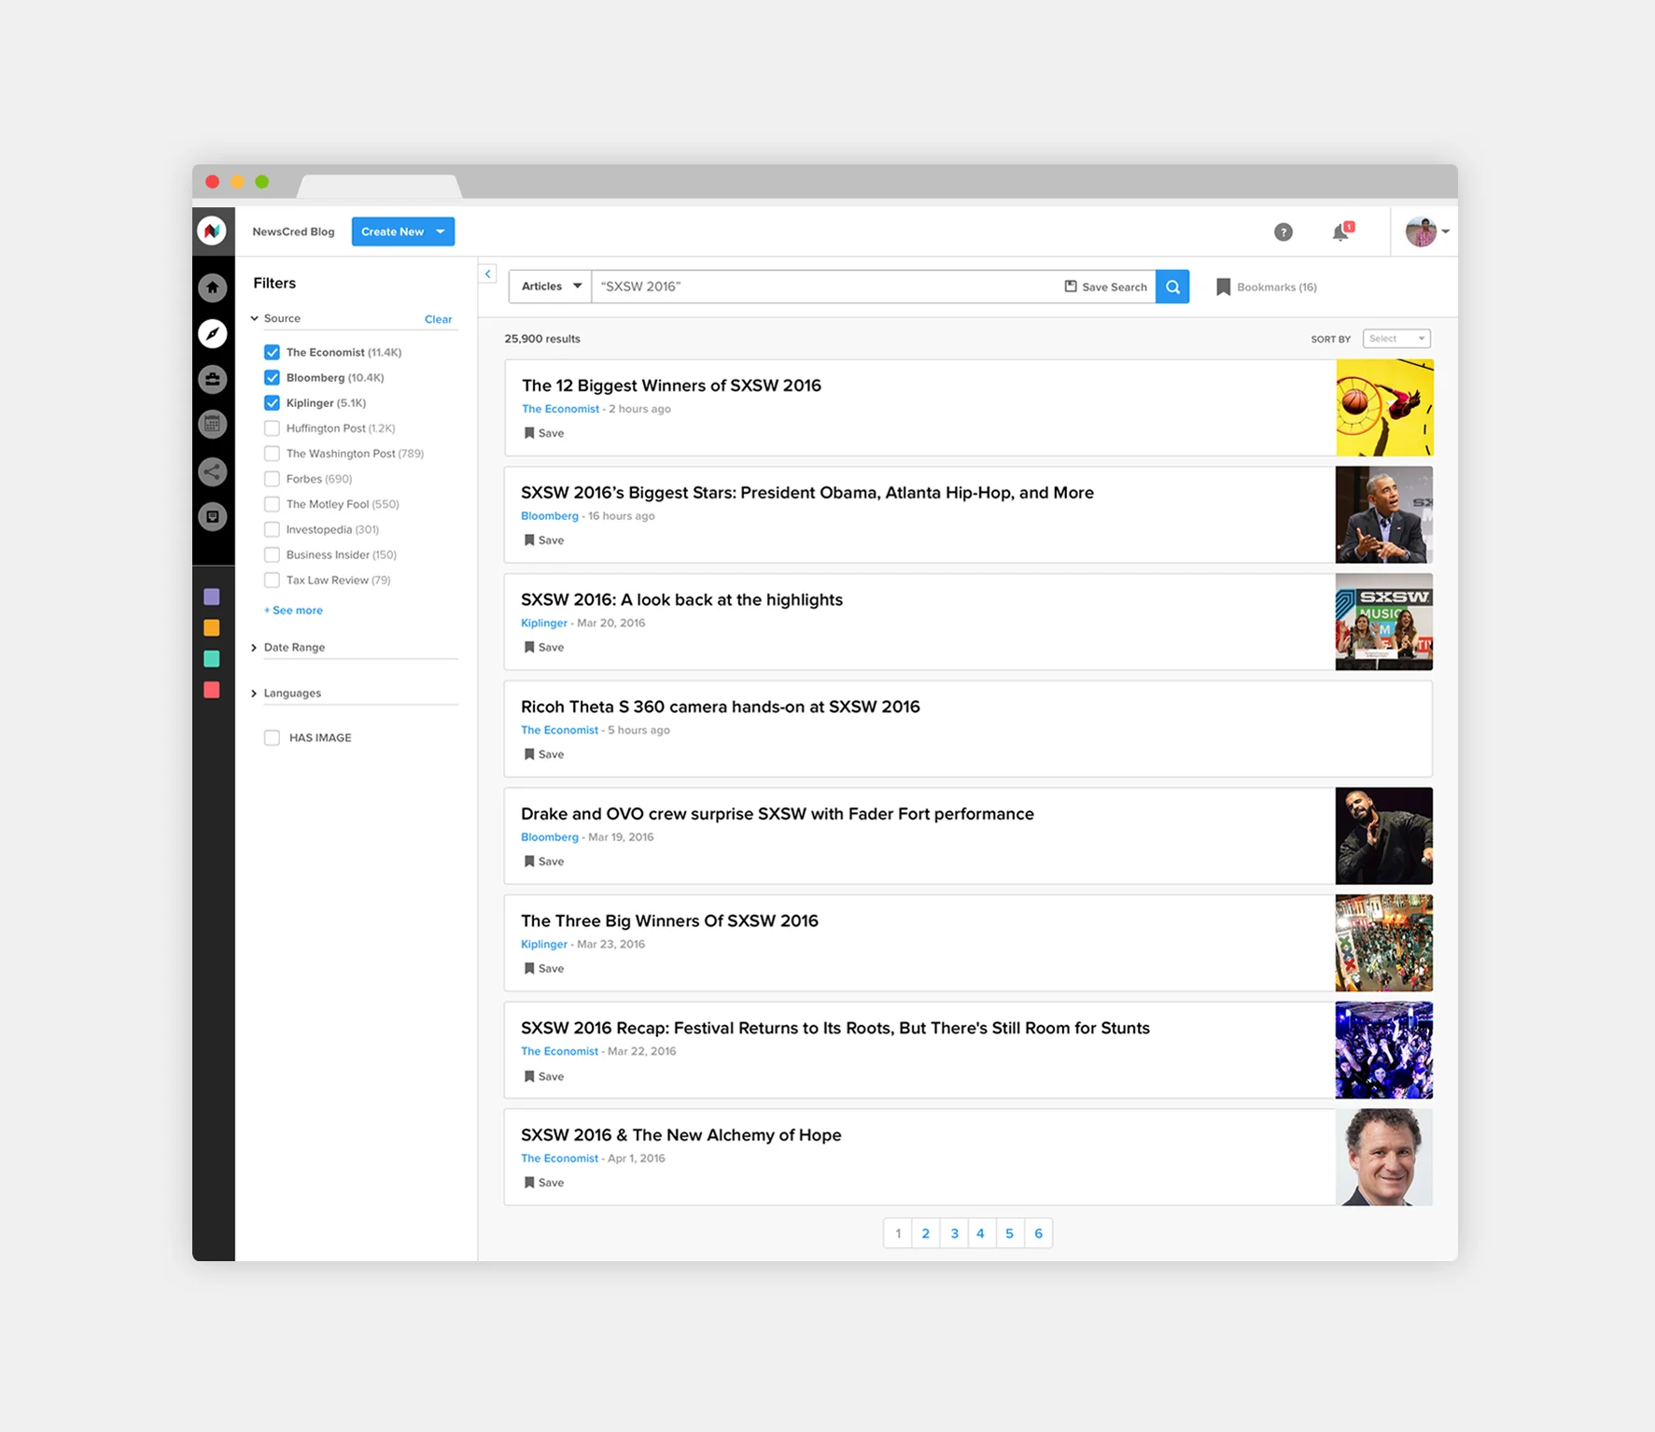This screenshot has width=1655, height=1432.
Task: Select the purple sidebar color swatch
Action: (x=212, y=597)
